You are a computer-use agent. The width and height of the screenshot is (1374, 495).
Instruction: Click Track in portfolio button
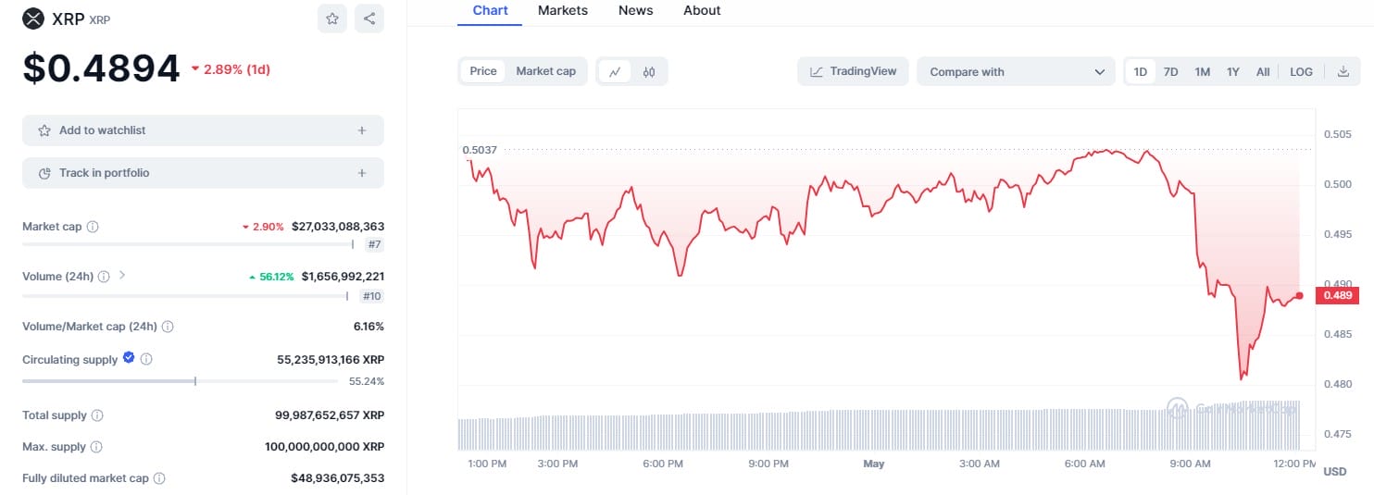pos(203,173)
